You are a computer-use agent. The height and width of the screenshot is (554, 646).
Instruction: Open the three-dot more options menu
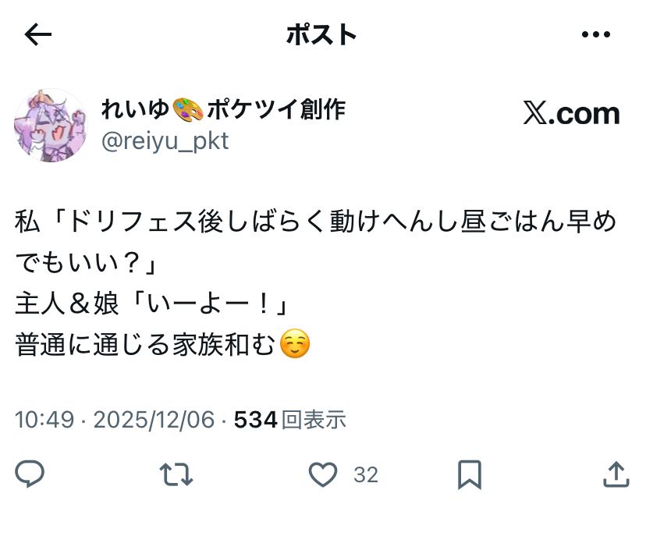coord(596,34)
